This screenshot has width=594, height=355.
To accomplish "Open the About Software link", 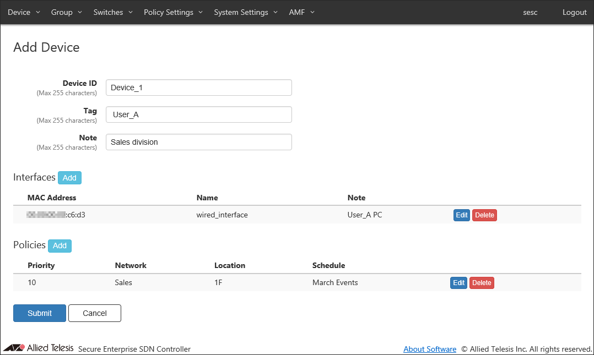I will point(430,349).
